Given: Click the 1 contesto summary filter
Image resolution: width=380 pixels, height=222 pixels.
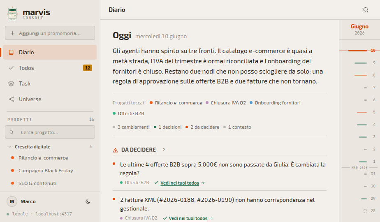Looking at the screenshot, I should tap(237, 127).
